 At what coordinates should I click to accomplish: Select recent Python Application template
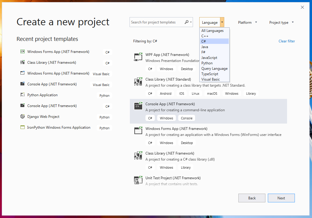click(66, 95)
